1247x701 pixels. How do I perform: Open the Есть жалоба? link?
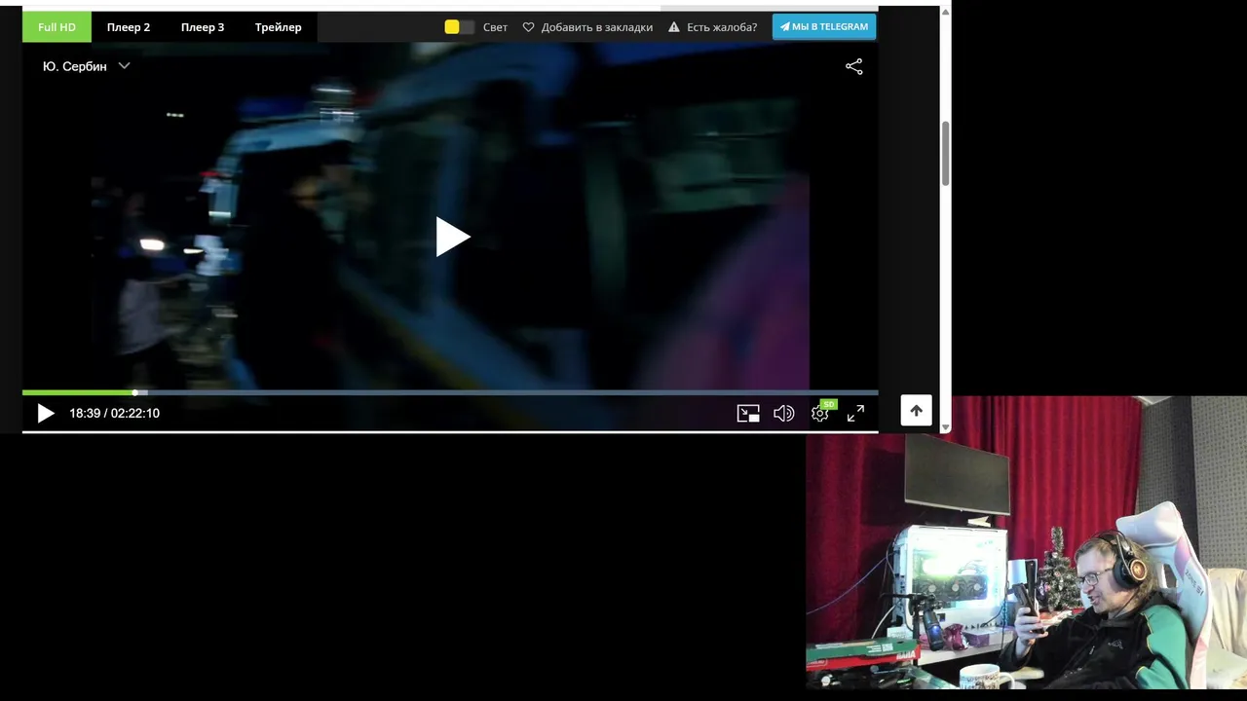click(722, 27)
